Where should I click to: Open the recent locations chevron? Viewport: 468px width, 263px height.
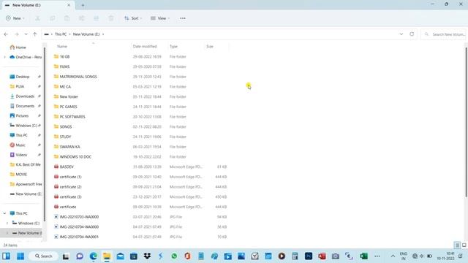coord(26,34)
